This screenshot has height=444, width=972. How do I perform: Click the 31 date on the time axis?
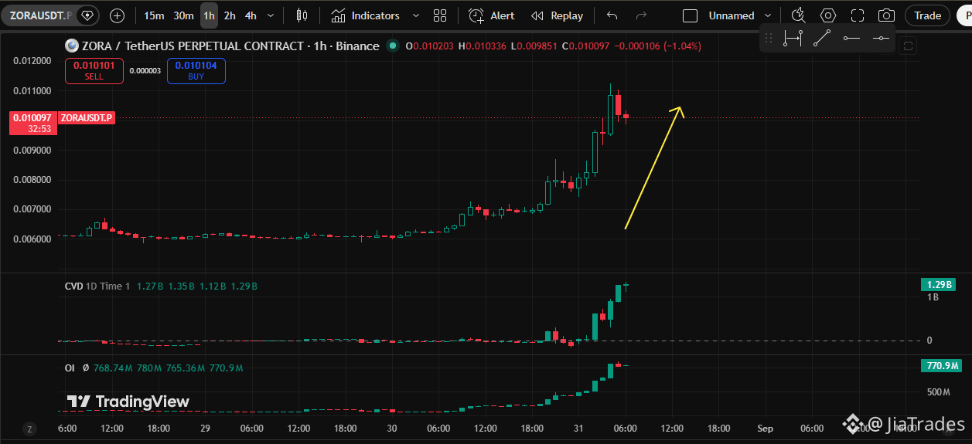point(578,428)
